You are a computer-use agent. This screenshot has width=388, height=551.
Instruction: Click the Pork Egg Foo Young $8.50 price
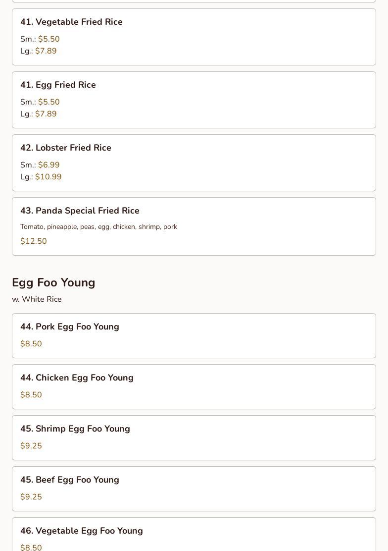coord(31,344)
